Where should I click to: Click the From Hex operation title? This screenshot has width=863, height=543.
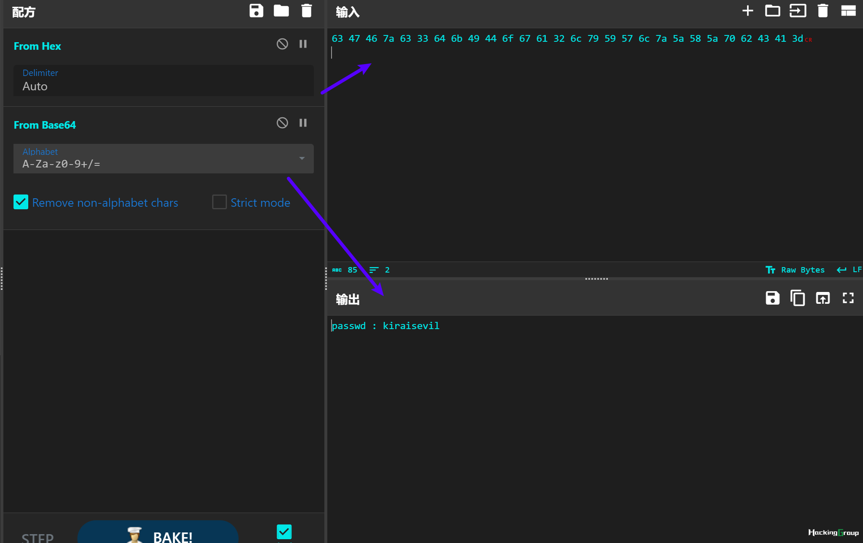click(37, 46)
